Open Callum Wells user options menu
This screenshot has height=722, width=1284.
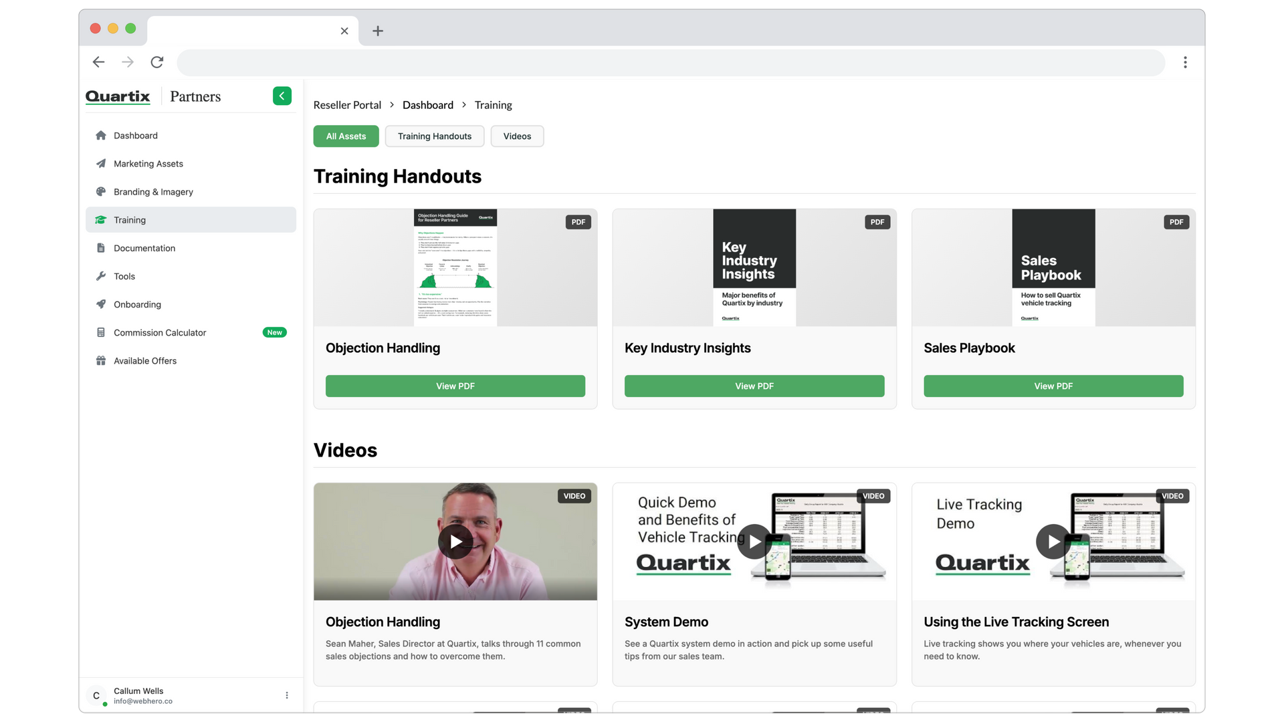coord(287,695)
